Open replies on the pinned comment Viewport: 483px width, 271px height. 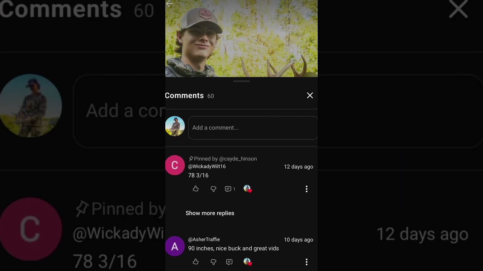[230, 189]
